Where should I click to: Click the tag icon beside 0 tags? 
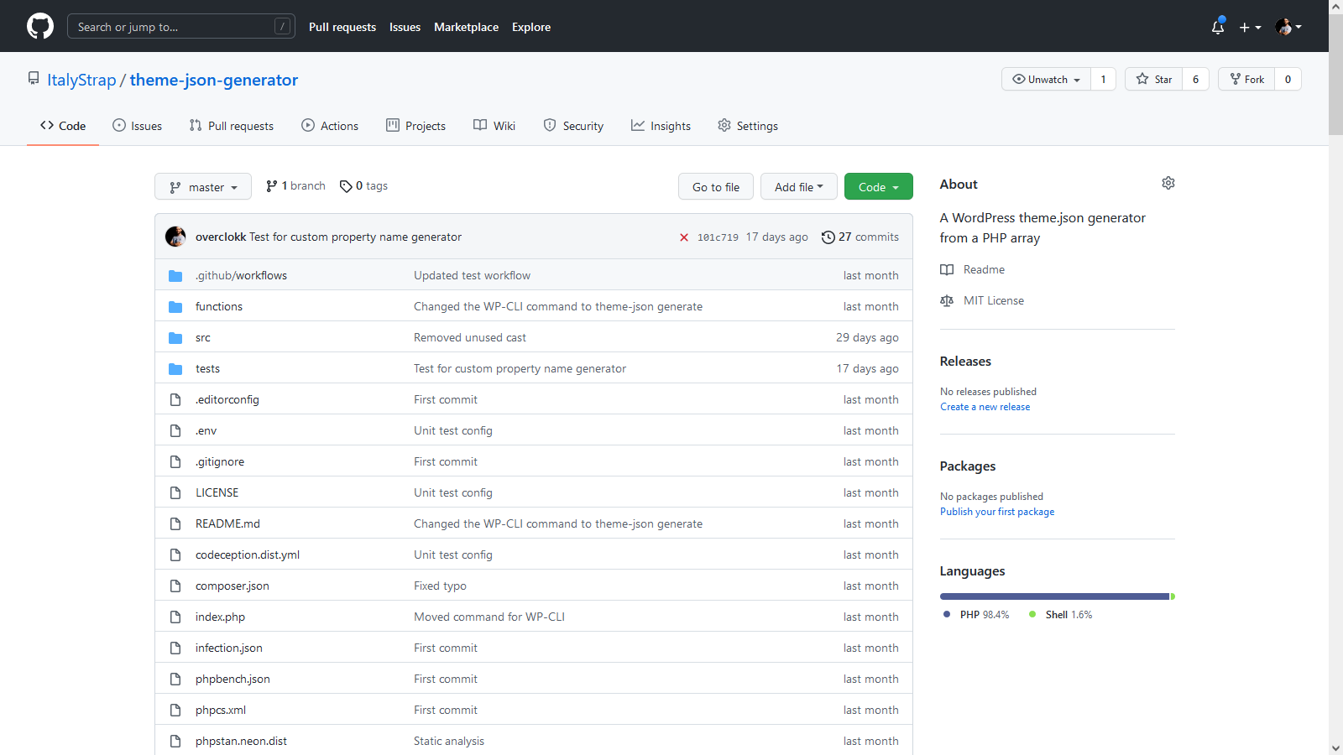point(346,186)
